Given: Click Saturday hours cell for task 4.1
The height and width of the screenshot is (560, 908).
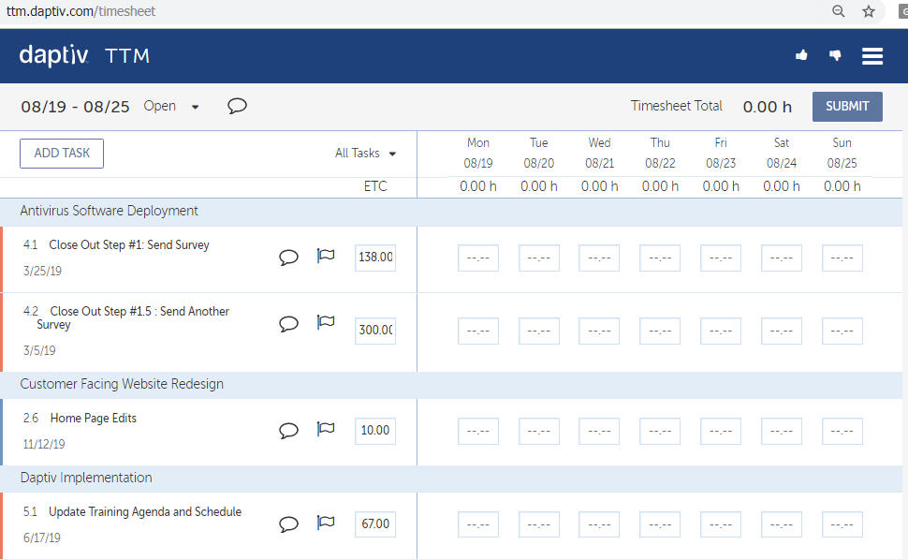Looking at the screenshot, I should [782, 258].
